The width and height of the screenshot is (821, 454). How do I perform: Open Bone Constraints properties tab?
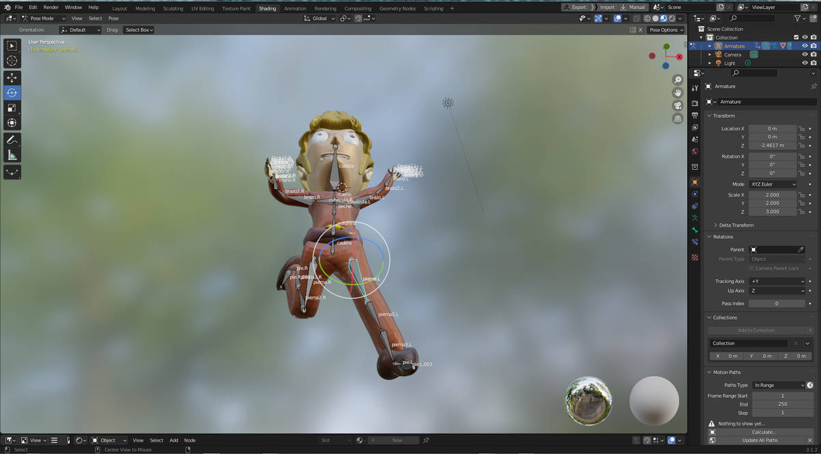pyautogui.click(x=695, y=242)
